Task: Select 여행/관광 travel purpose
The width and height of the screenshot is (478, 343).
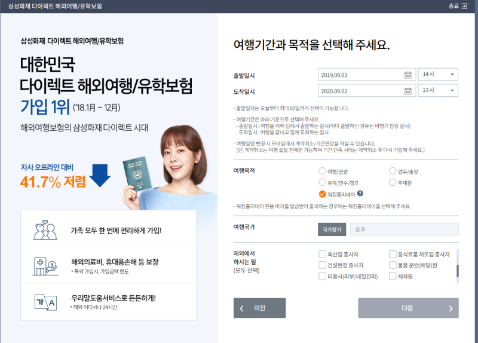Action: pos(322,171)
